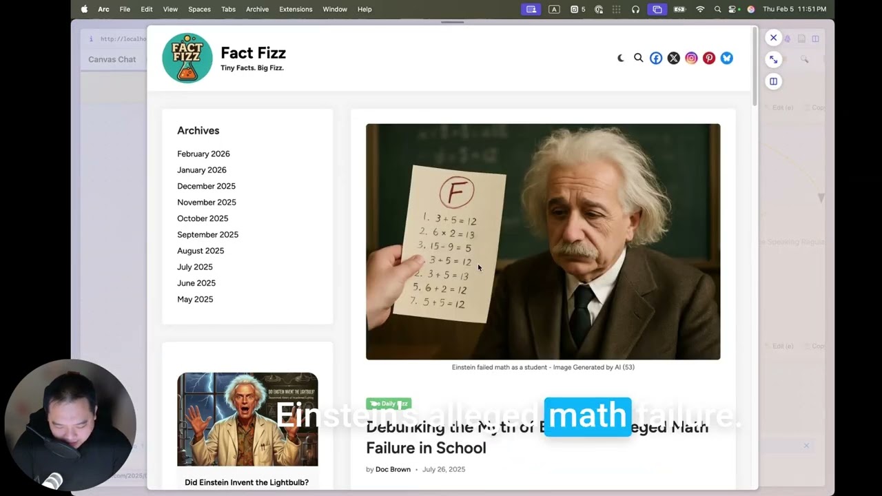Viewport: 882px width, 496px height.
Task: Click the Einstein failed math featured image
Action: (543, 242)
